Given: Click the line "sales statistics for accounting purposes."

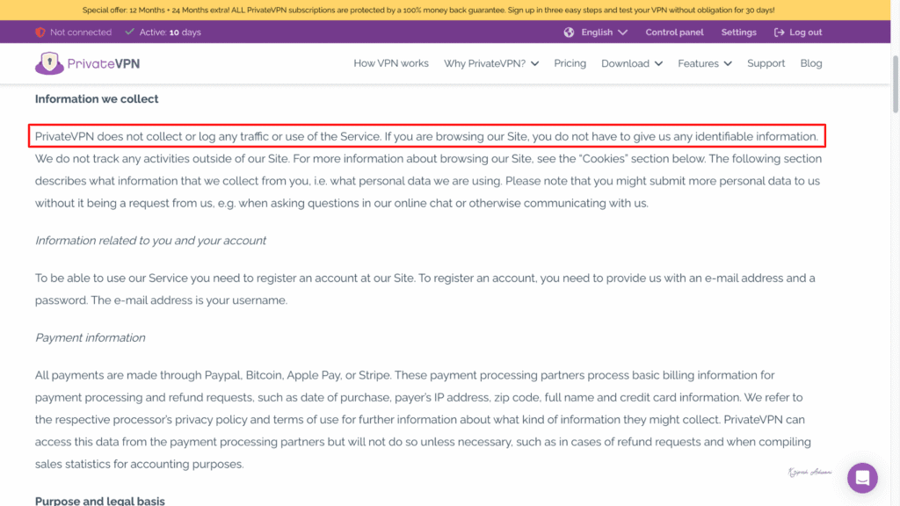Looking at the screenshot, I should tap(140, 464).
